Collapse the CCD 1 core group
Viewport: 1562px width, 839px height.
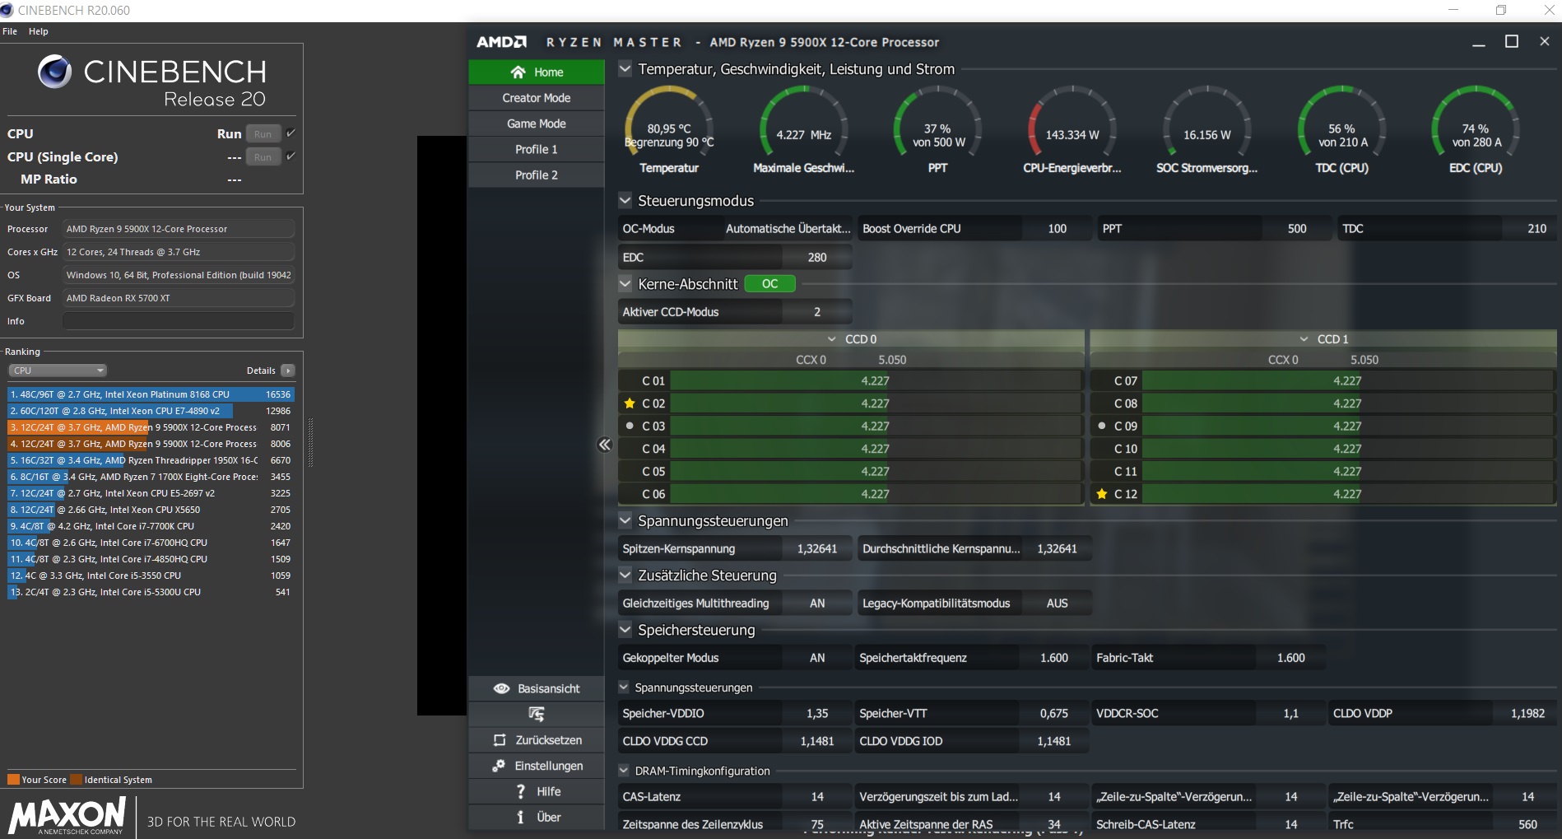tap(1304, 339)
